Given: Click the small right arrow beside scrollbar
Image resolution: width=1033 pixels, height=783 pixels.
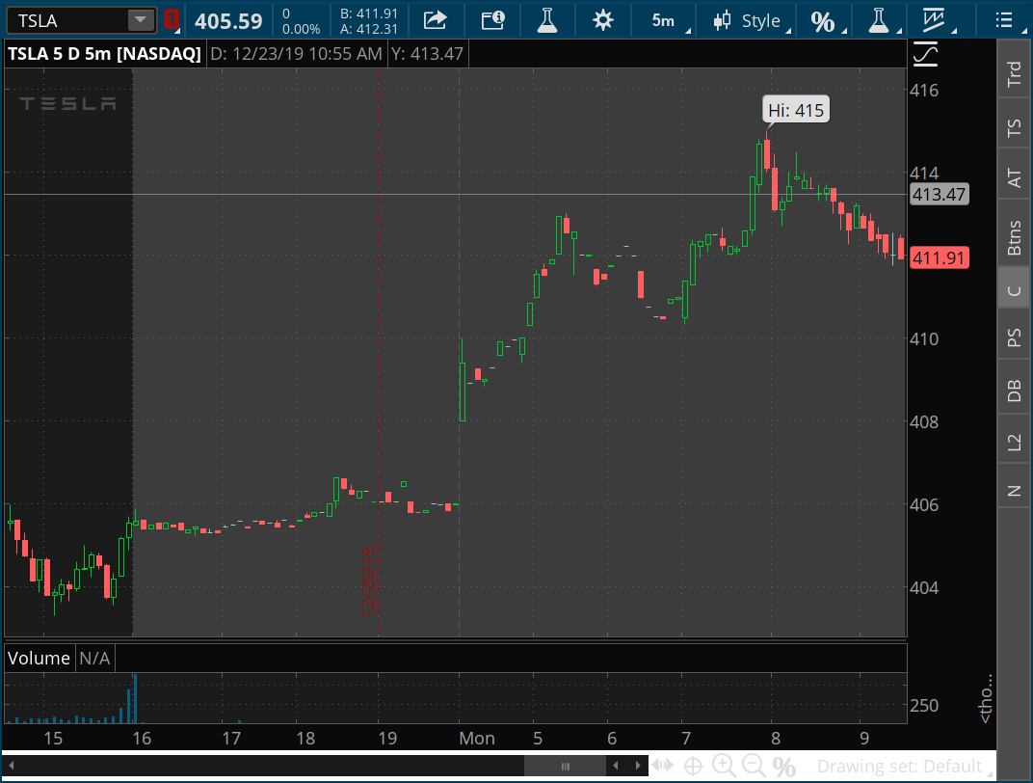Looking at the screenshot, I should (x=638, y=766).
